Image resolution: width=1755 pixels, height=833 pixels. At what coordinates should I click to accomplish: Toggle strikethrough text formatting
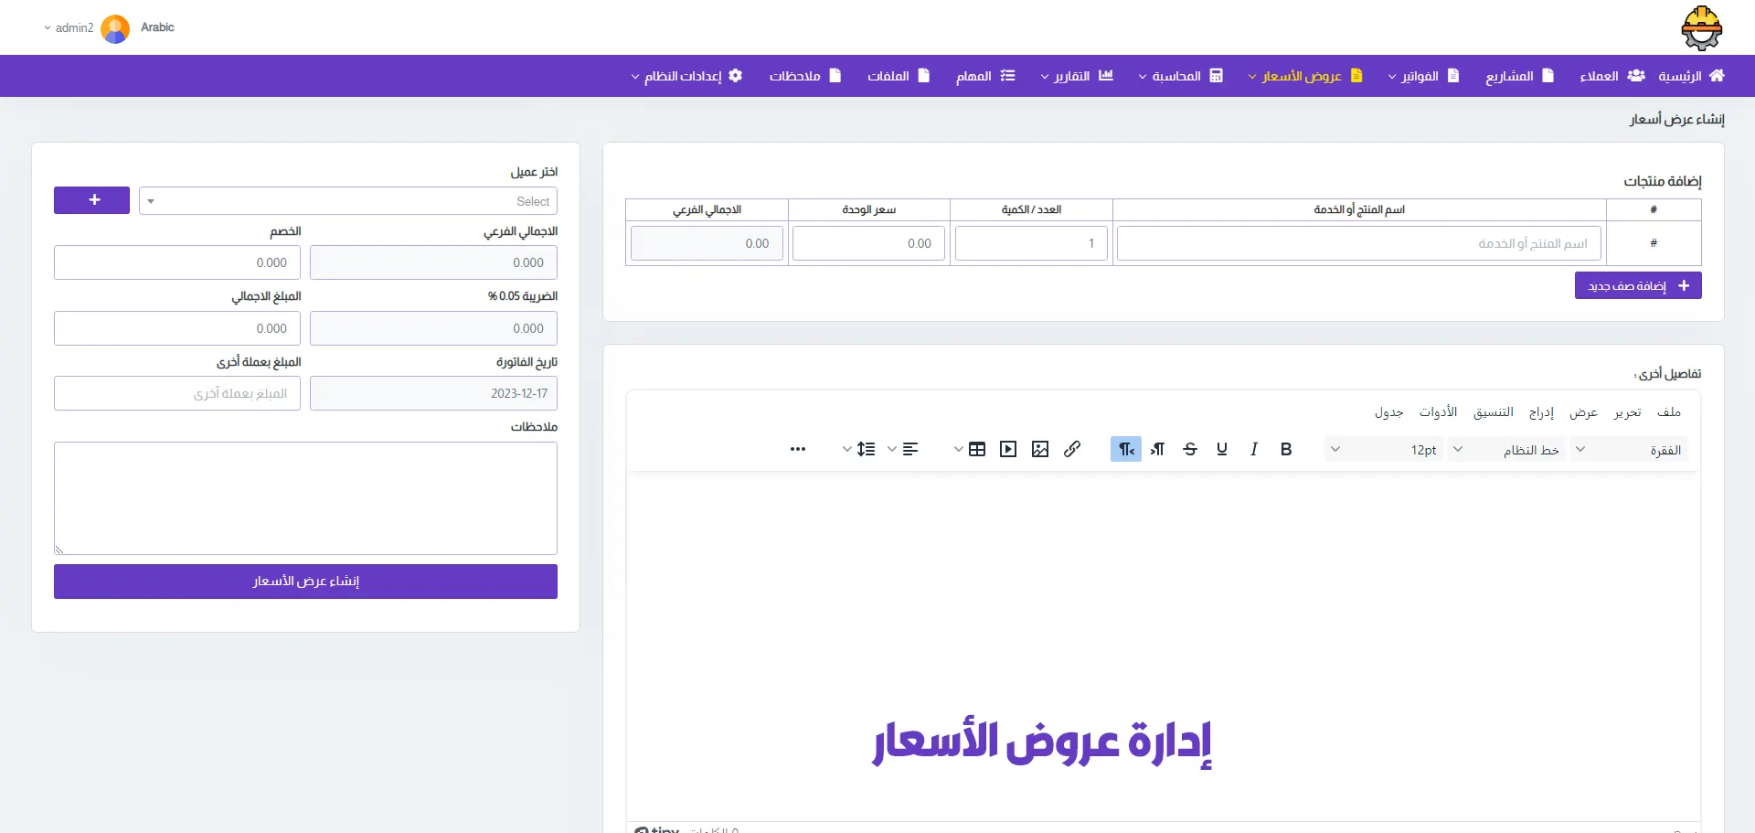[1190, 449]
